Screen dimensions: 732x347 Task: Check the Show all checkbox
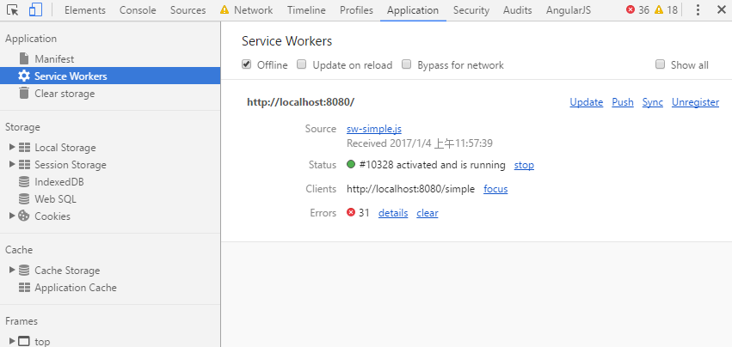[x=660, y=64]
